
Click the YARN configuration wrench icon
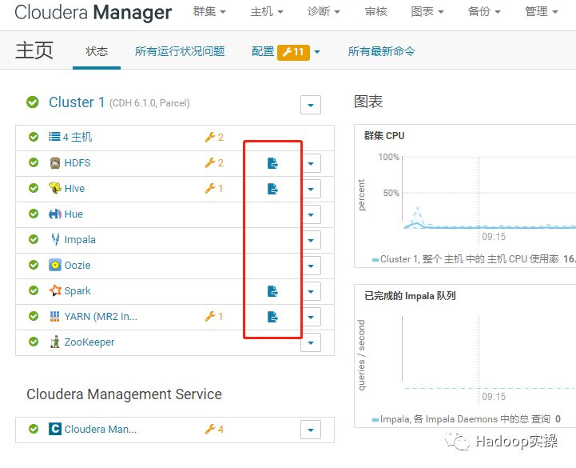[x=210, y=316]
